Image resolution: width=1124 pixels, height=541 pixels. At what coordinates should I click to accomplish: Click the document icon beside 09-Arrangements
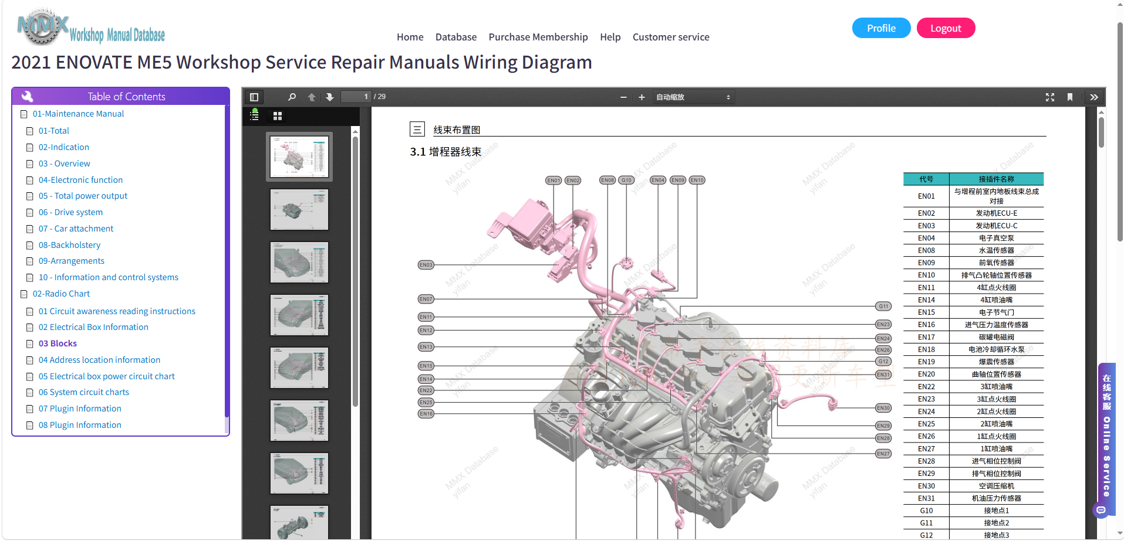coord(30,261)
